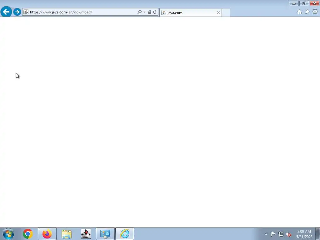Close the java.com tab

coord(218,12)
